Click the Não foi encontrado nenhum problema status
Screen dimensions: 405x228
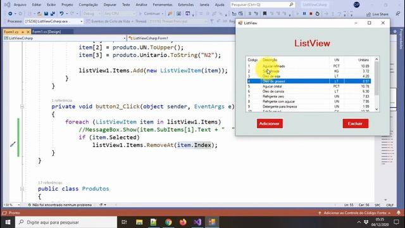tap(59, 205)
